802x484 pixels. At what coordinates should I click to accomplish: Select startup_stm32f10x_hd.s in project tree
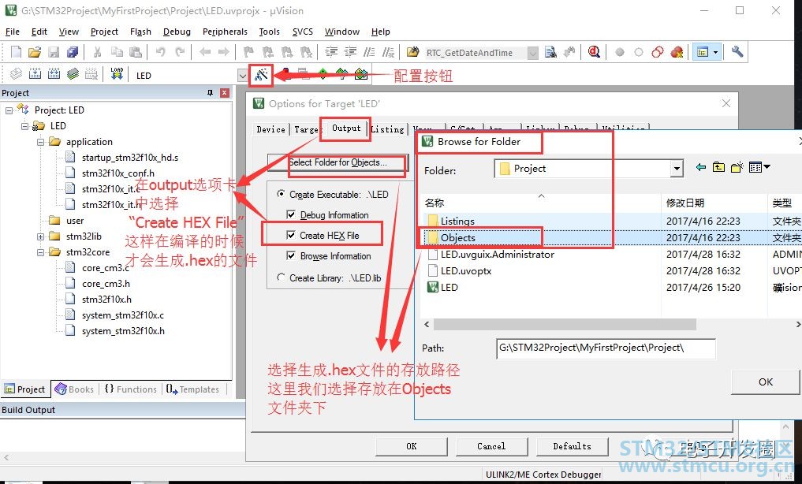pyautogui.click(x=130, y=158)
